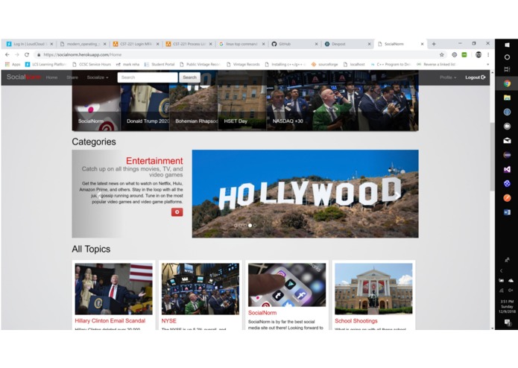This screenshot has height=368, width=518.
Task: Open Microsoft Word from the taskbar
Action: (507, 212)
